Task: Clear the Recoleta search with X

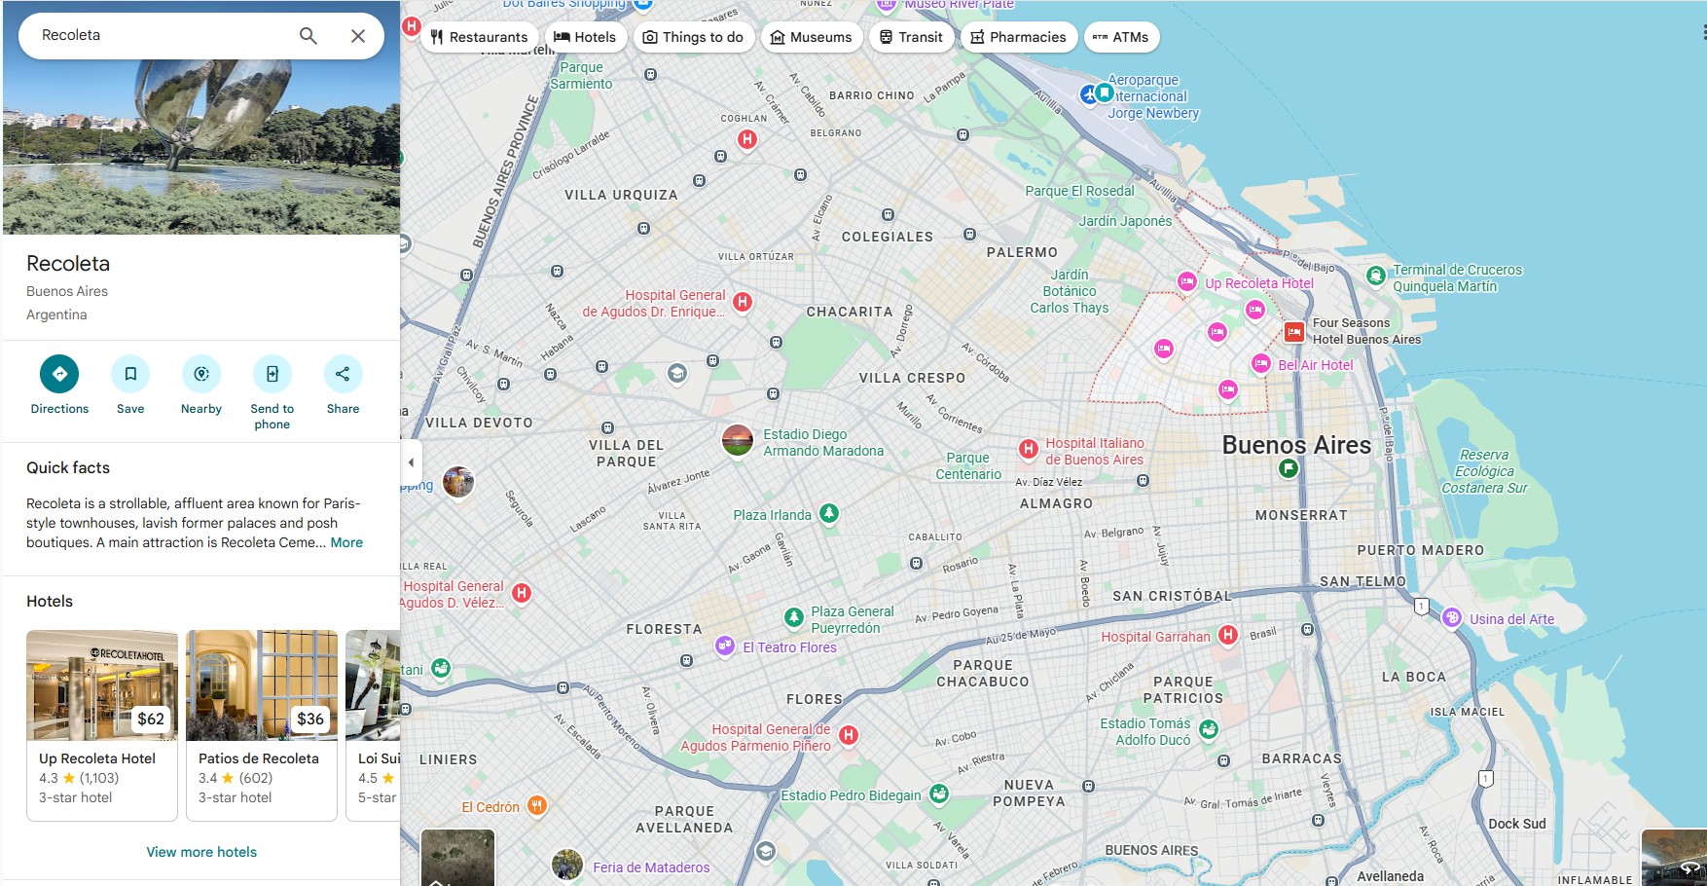Action: pyautogui.click(x=358, y=36)
